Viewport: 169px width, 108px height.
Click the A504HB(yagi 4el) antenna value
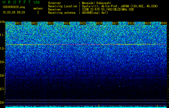[95, 13]
